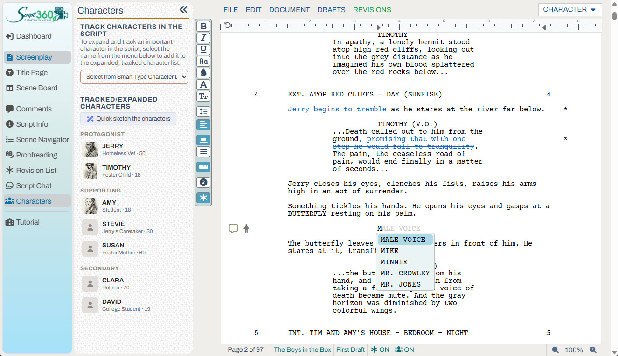The image size is (618, 356).
Task: Click the undo arrow beside the ruler
Action: pos(228,25)
